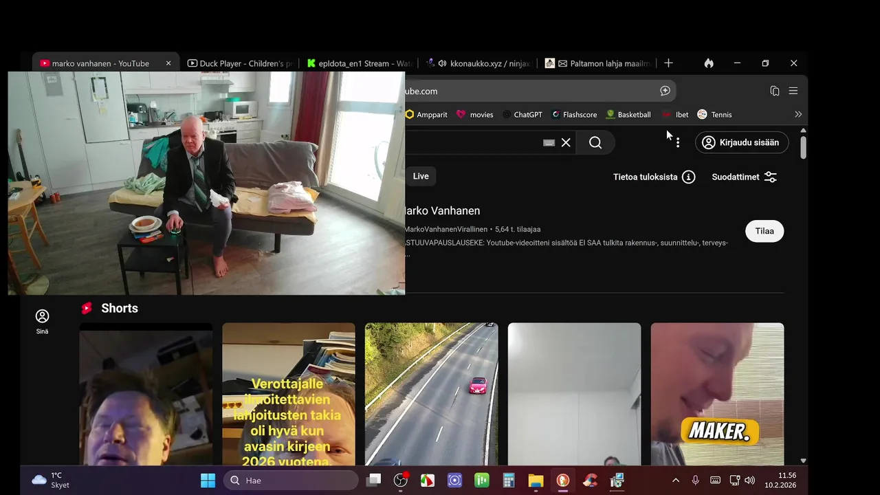This screenshot has width=880, height=495.
Task: Open the ChatGPT bookmark
Action: pyautogui.click(x=522, y=115)
